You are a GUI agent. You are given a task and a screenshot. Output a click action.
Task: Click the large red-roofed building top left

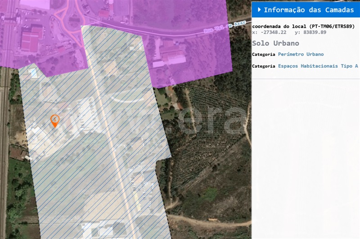tap(31, 38)
